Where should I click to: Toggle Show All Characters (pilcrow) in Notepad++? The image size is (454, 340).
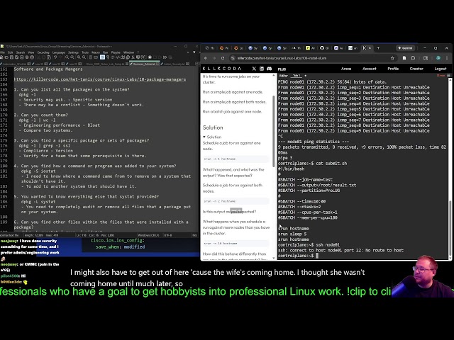click(108, 57)
